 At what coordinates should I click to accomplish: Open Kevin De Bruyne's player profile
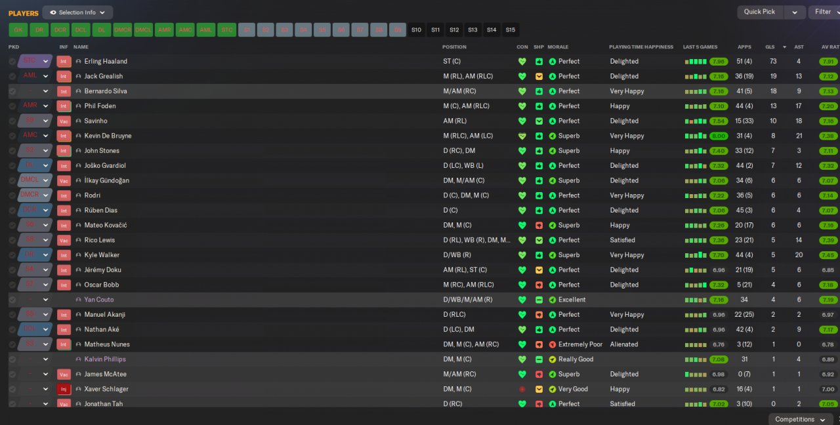click(x=108, y=136)
